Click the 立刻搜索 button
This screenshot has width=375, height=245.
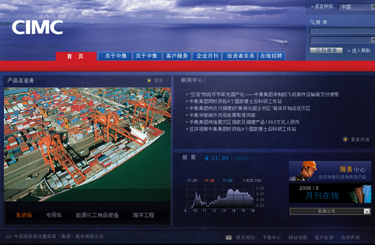[x=326, y=50]
